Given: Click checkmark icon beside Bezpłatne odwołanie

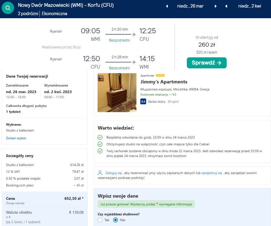Looking at the screenshot, I should point(100,137).
